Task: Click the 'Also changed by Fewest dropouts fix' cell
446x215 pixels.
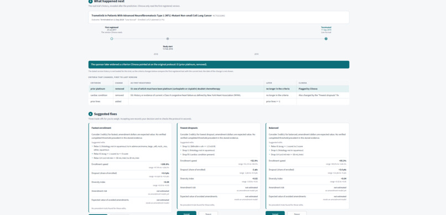Action: pos(323,95)
